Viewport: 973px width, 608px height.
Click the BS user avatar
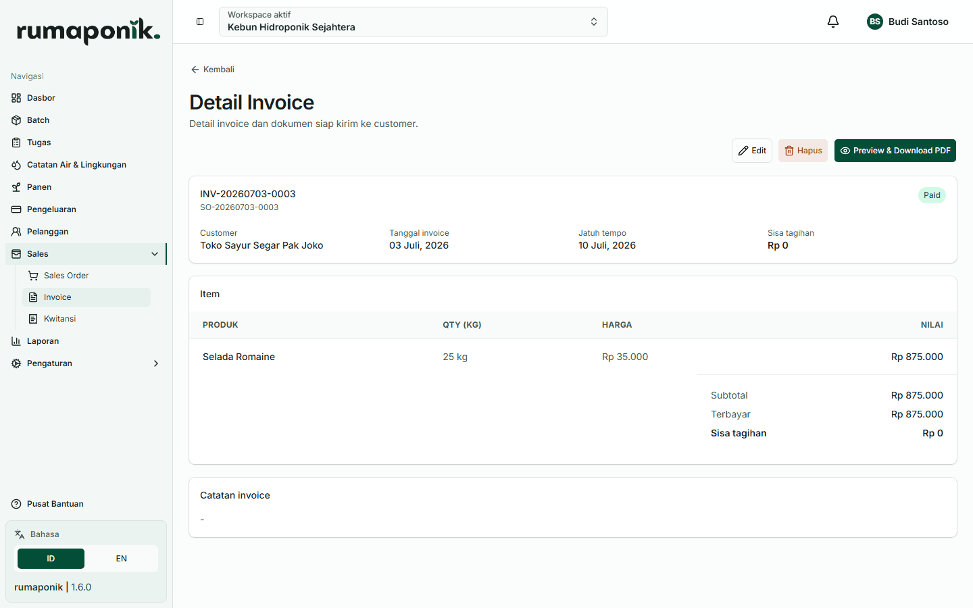pos(875,22)
